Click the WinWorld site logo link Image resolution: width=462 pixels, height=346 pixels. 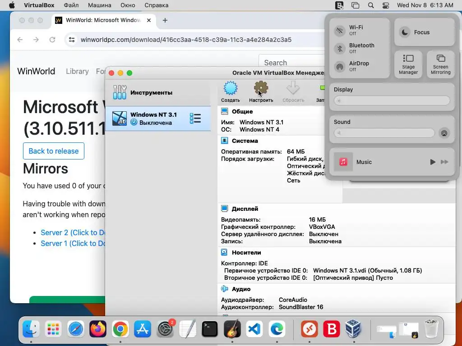coord(36,71)
